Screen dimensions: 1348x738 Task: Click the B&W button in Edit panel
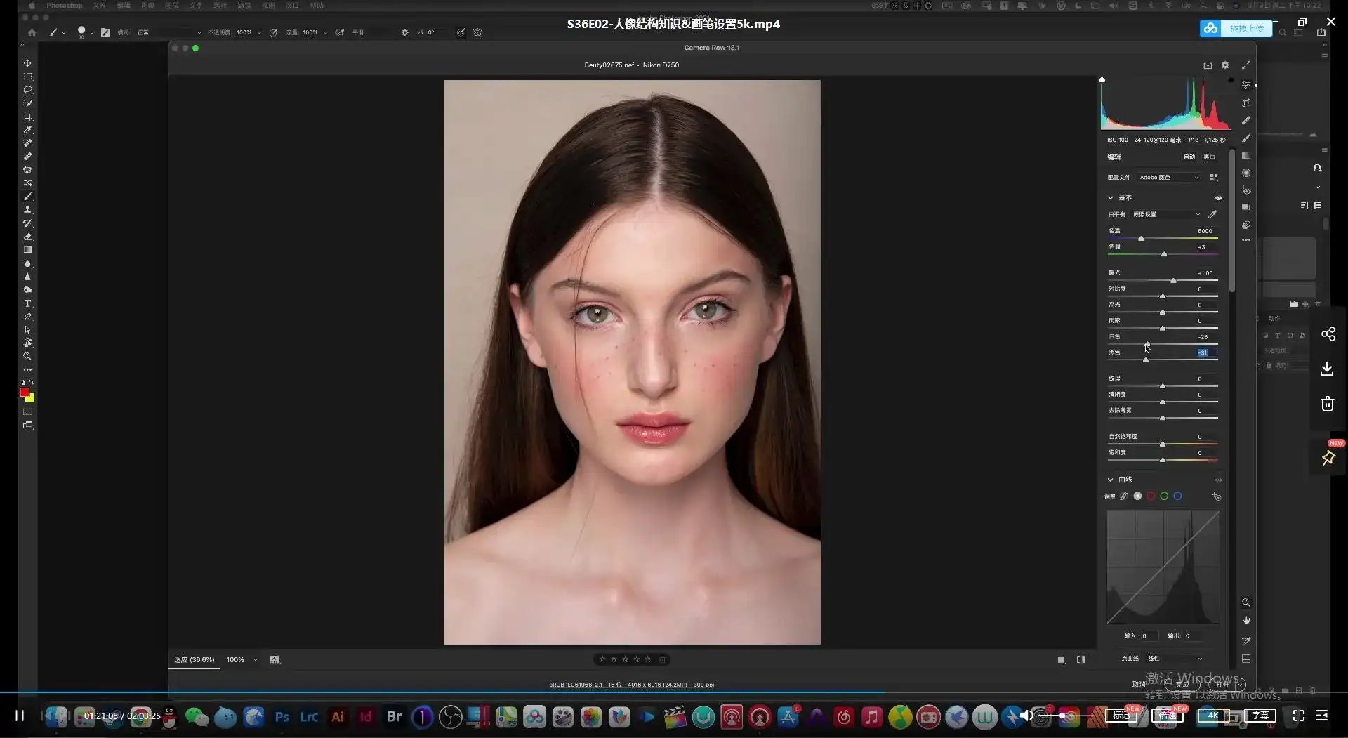coord(1209,157)
